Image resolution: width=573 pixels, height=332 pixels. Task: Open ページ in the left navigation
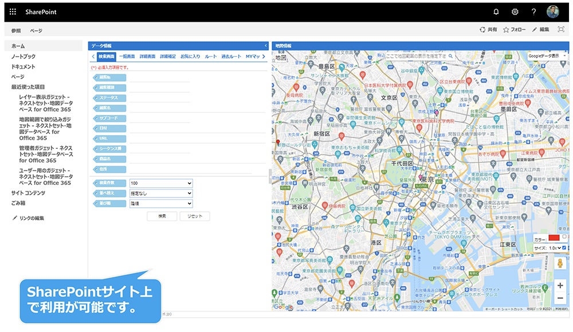[18, 77]
